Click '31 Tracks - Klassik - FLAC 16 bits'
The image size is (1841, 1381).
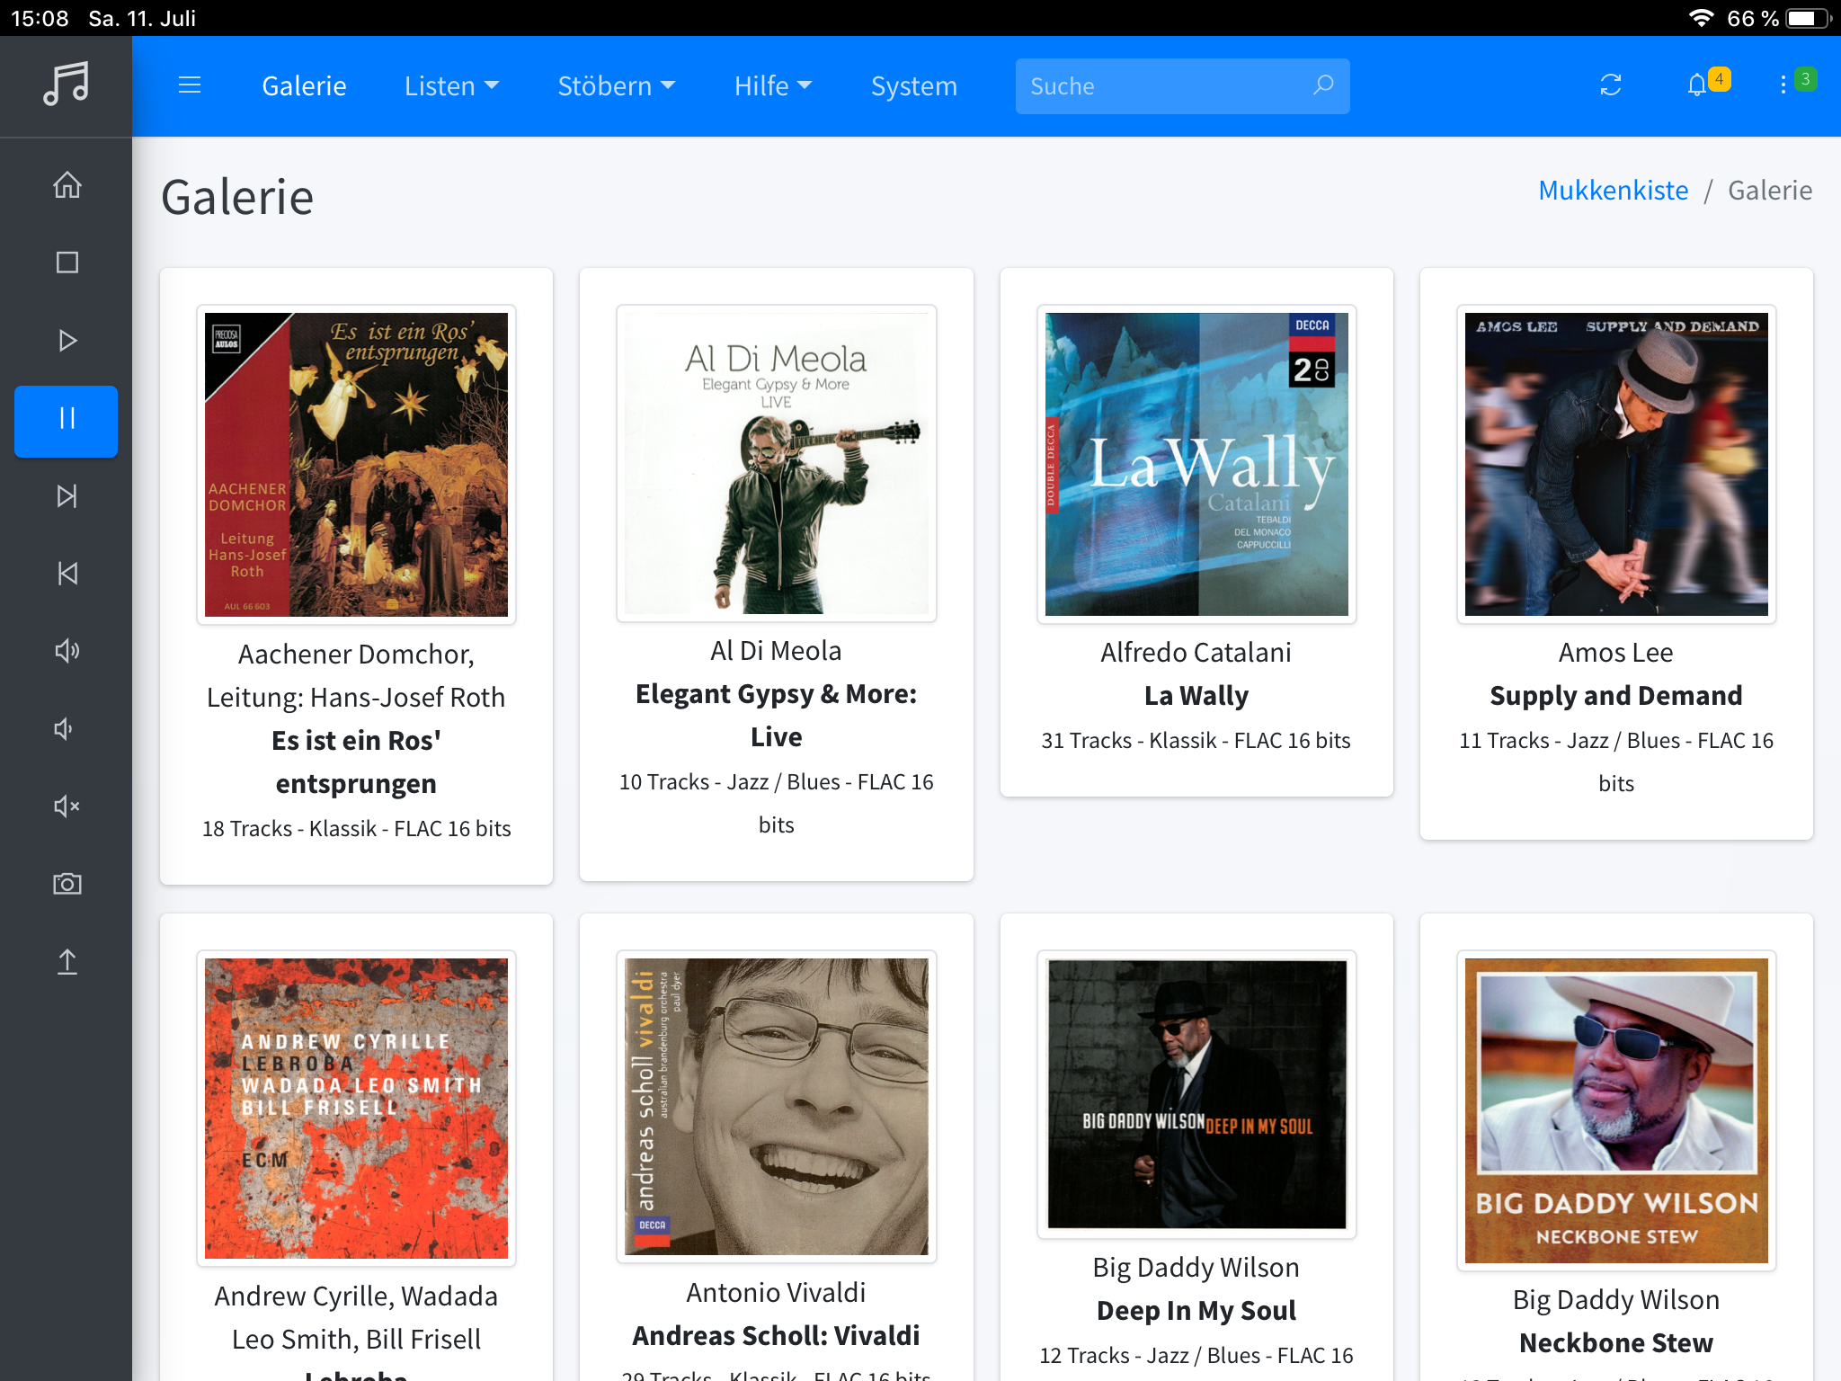click(1196, 741)
